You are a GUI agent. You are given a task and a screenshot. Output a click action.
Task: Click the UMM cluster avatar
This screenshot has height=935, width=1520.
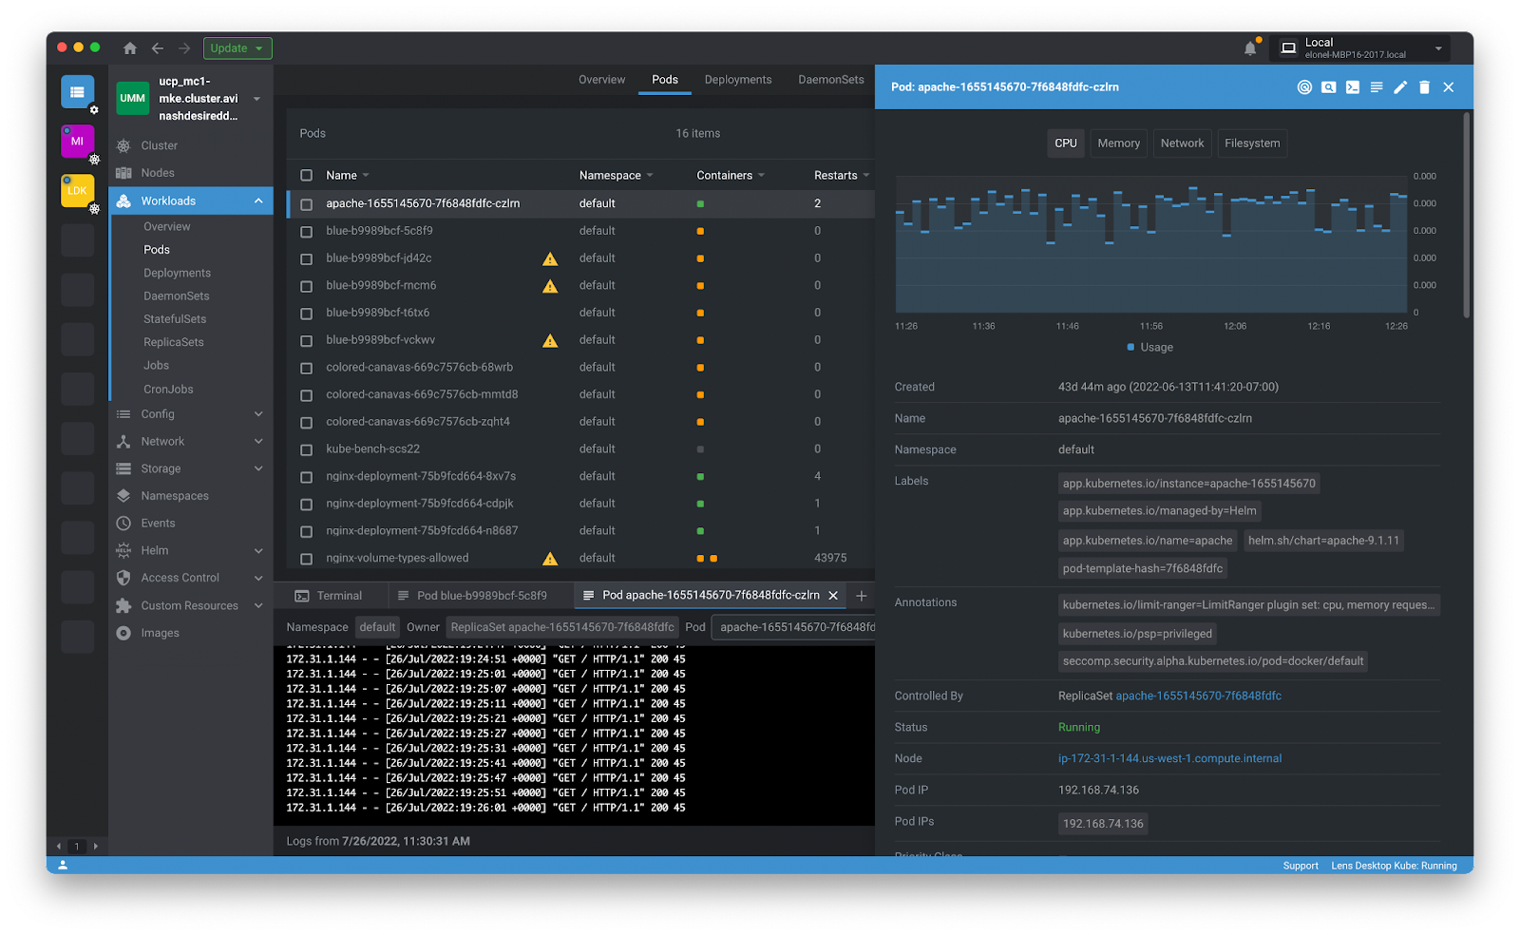click(x=132, y=98)
